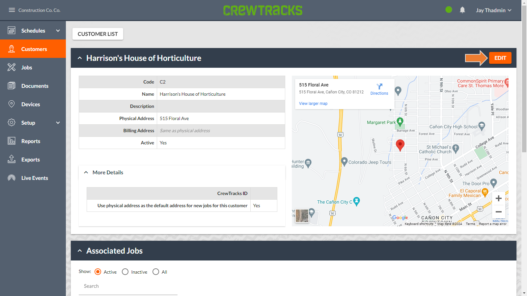Screen dimensions: 527x296
Task: Click the Devices location pin icon
Action: (12, 104)
